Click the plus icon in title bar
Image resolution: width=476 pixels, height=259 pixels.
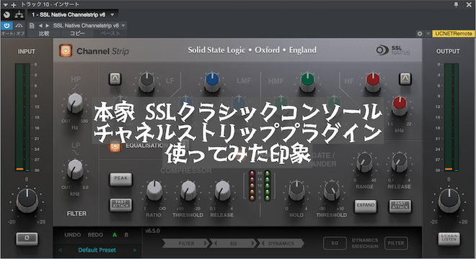click(14, 5)
